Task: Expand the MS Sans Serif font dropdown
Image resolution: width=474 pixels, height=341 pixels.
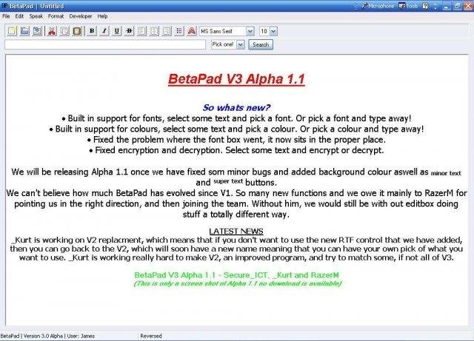Action: point(250,31)
